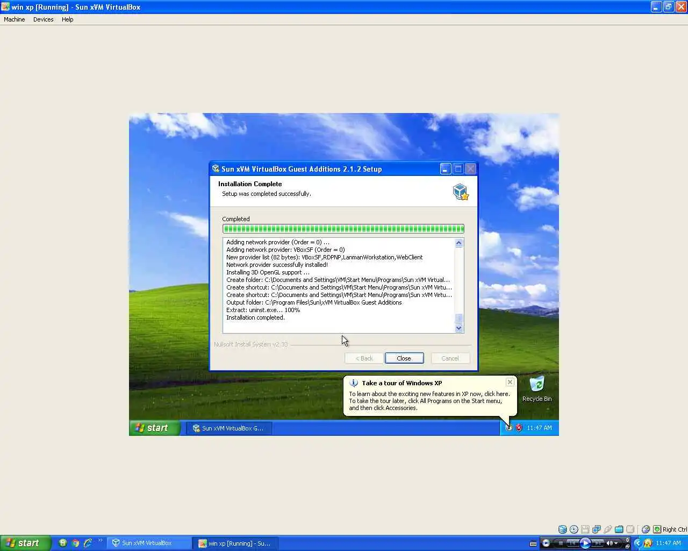Click the floppy disk status icon
Image resolution: width=688 pixels, height=551 pixels.
click(x=585, y=529)
